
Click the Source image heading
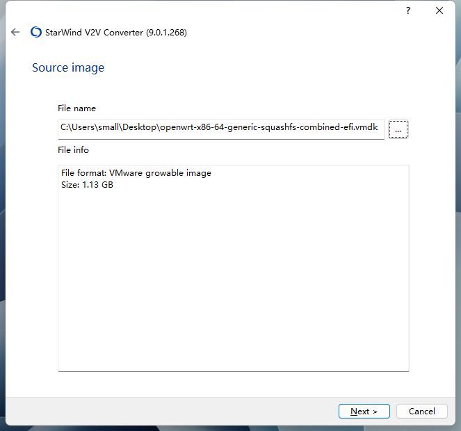(68, 67)
